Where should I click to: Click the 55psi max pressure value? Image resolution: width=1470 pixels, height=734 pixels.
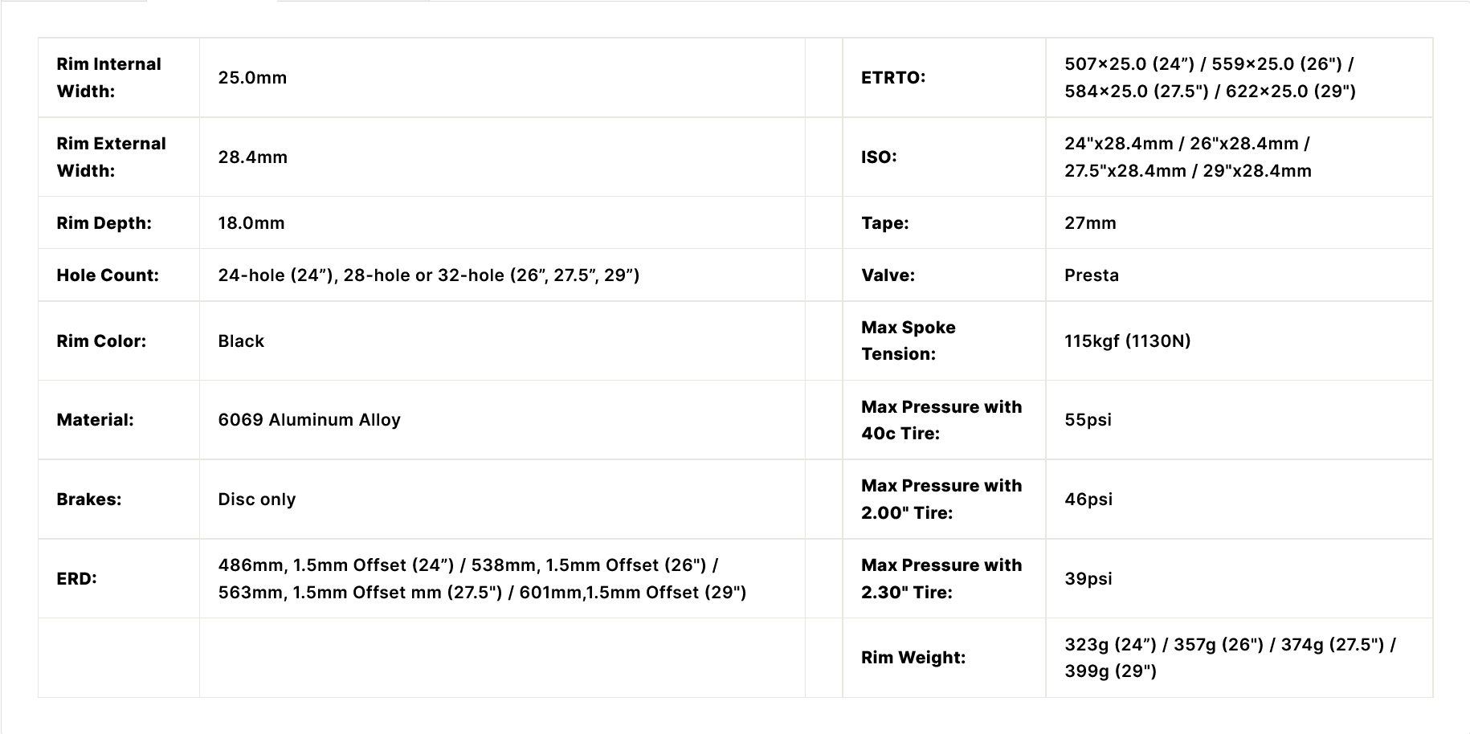[1088, 420]
